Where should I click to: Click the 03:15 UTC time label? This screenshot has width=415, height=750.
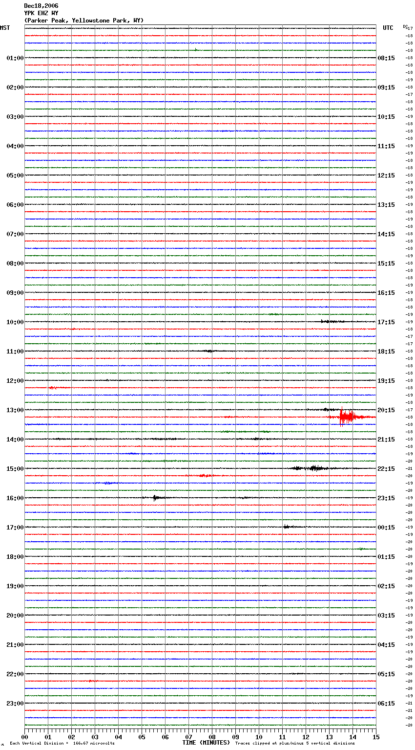point(386,616)
